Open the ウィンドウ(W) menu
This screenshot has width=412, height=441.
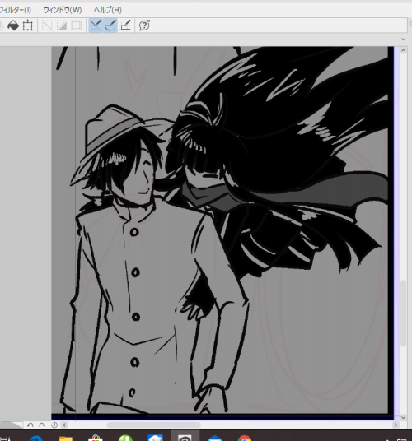pyautogui.click(x=63, y=10)
